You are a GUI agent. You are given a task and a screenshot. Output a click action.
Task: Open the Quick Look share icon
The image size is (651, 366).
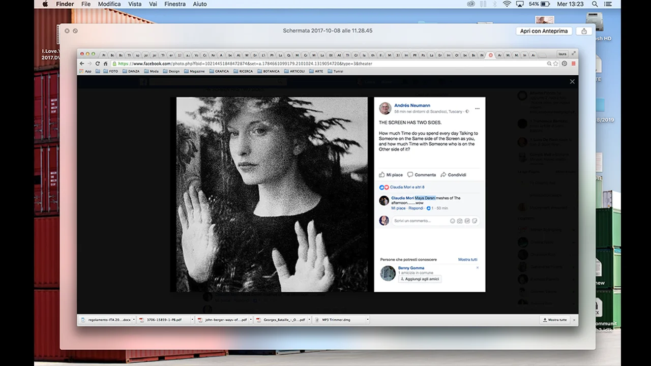[x=584, y=31]
